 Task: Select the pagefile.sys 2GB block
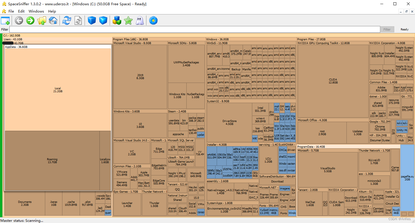pos(407,178)
